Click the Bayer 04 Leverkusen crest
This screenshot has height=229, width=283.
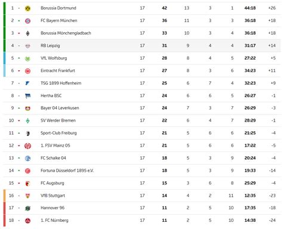pyautogui.click(x=27, y=109)
